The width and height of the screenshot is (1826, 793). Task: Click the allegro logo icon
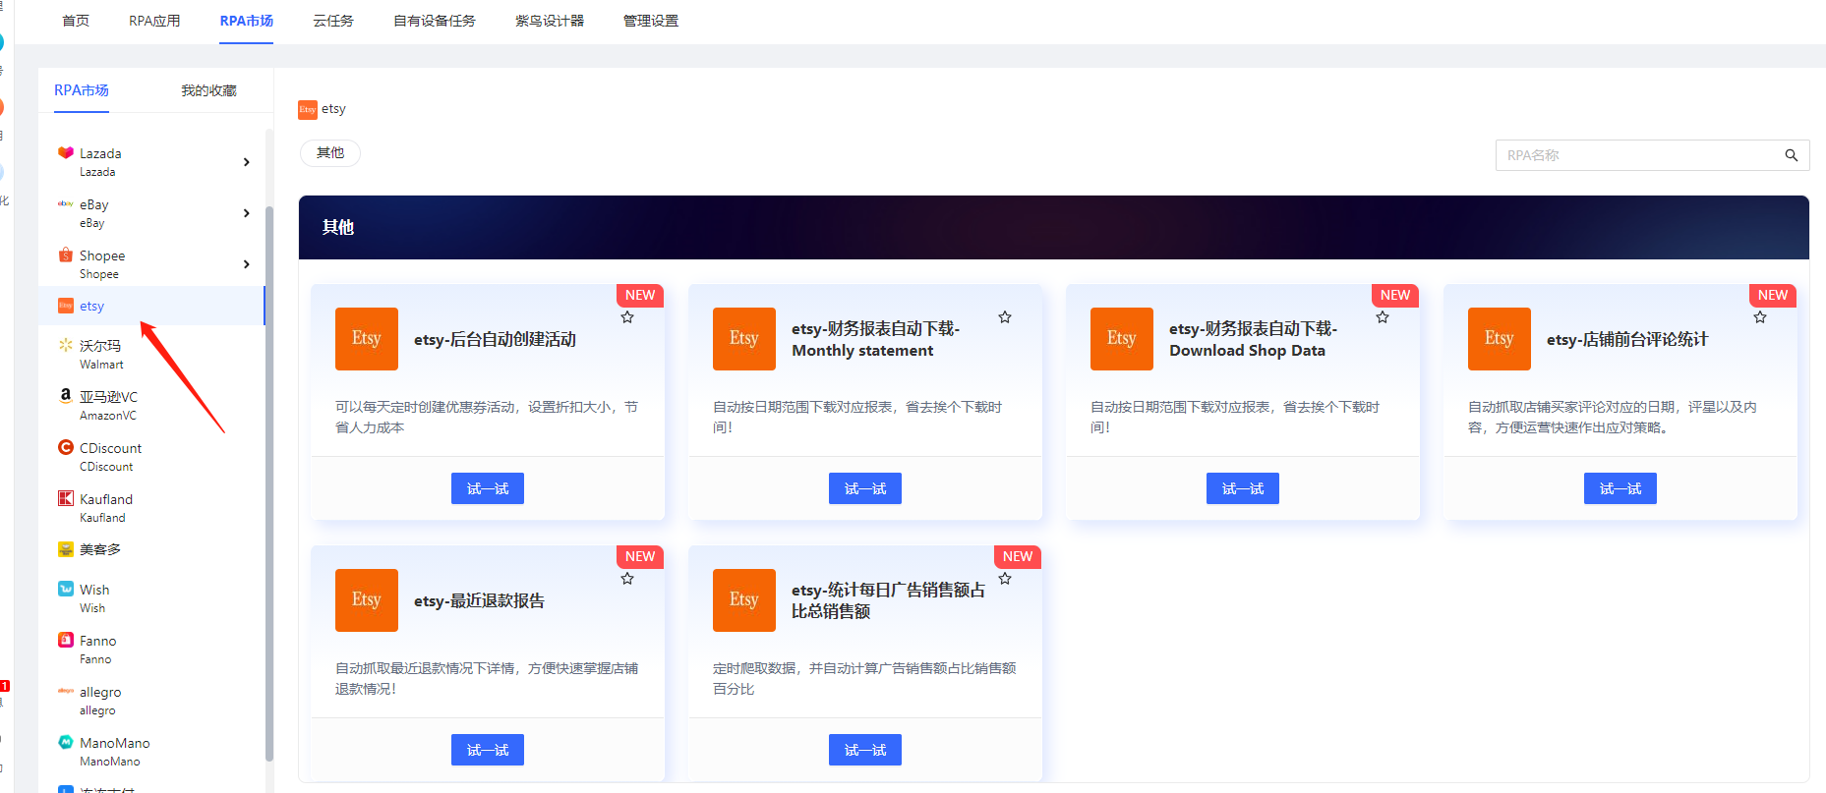pos(66,691)
